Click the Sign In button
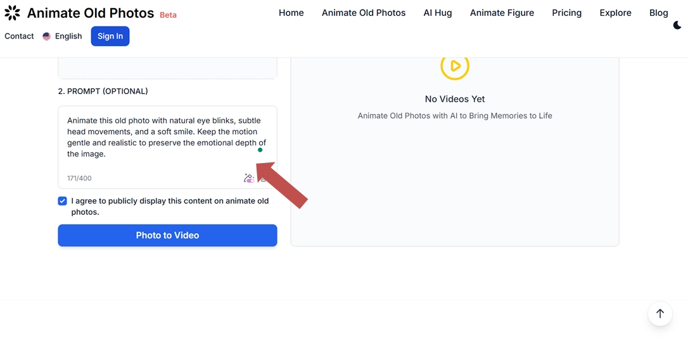 pos(110,36)
